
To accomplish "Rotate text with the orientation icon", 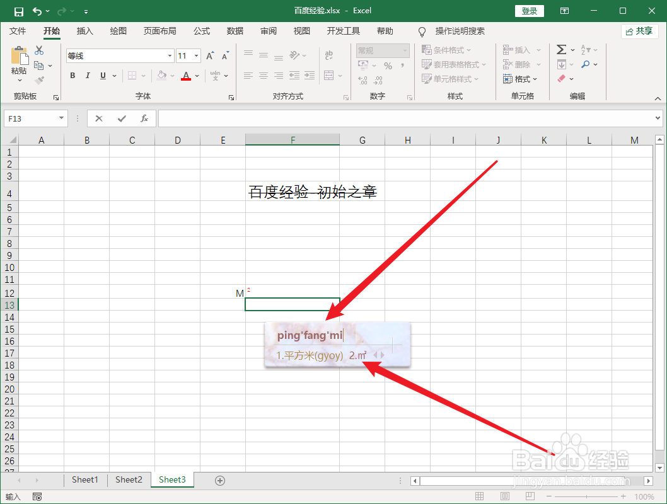I will tap(294, 55).
